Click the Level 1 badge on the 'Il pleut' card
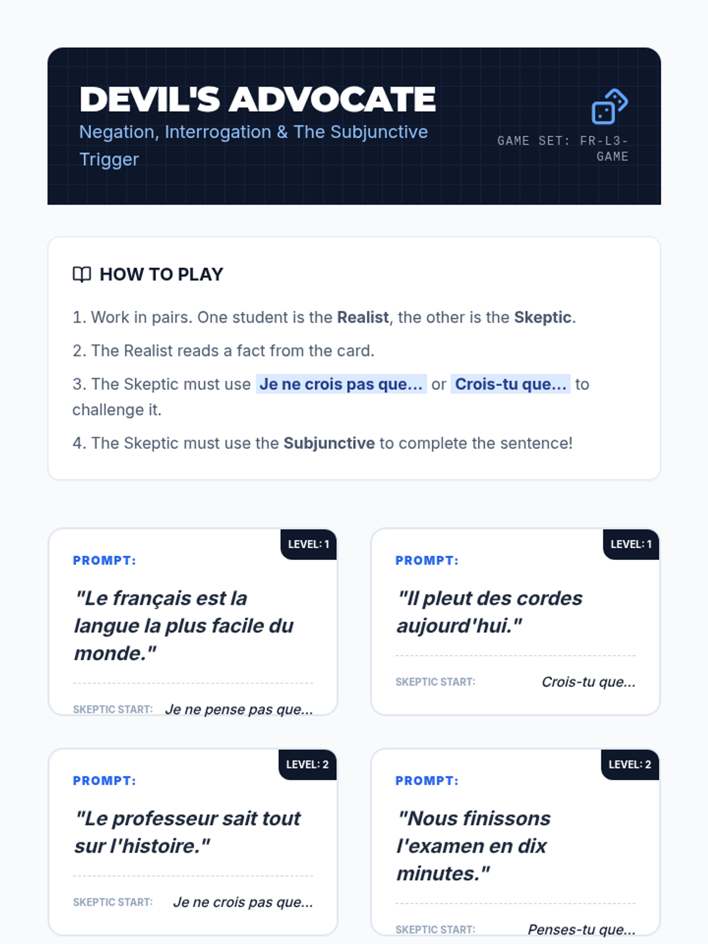The width and height of the screenshot is (708, 944). coord(631,544)
